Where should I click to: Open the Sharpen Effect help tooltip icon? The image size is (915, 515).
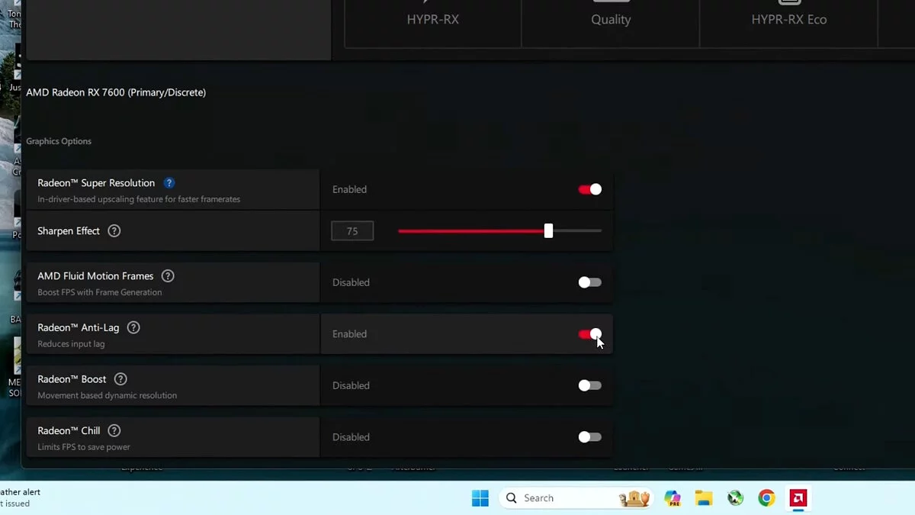pyautogui.click(x=114, y=230)
